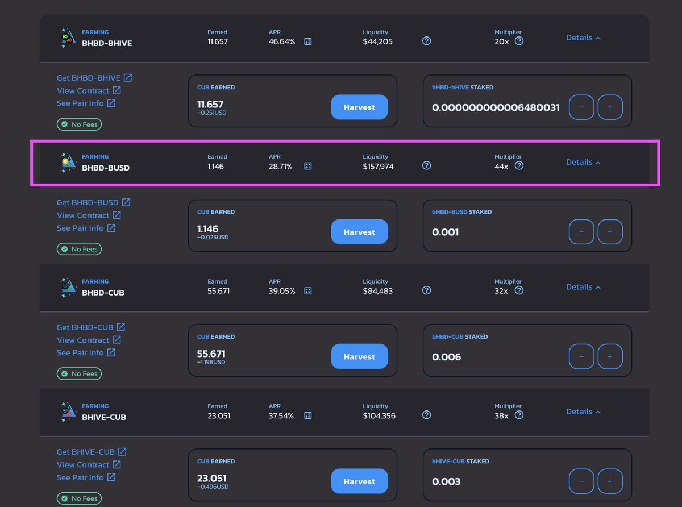Open See Pair Info under Get BHIVE-CUB
Viewport: 682px width, 507px height.
86,477
